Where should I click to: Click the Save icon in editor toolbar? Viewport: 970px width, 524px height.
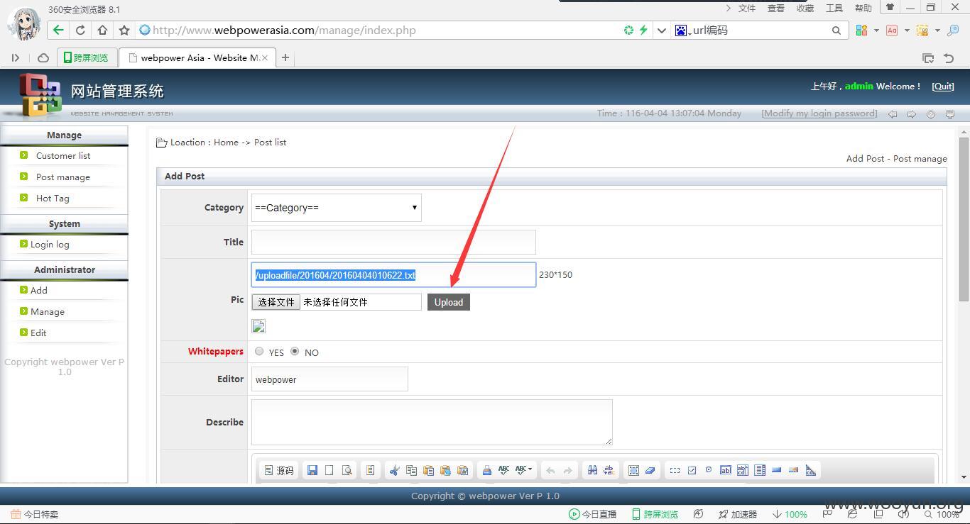click(312, 470)
